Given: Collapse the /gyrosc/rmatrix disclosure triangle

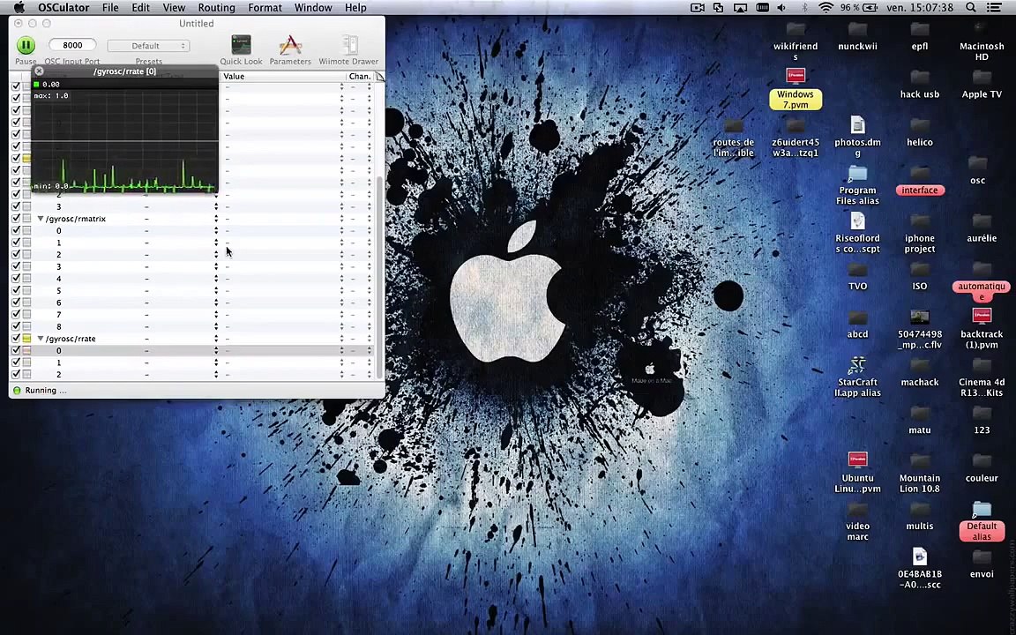Looking at the screenshot, I should tap(41, 219).
